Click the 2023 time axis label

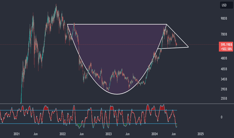(x=108, y=134)
